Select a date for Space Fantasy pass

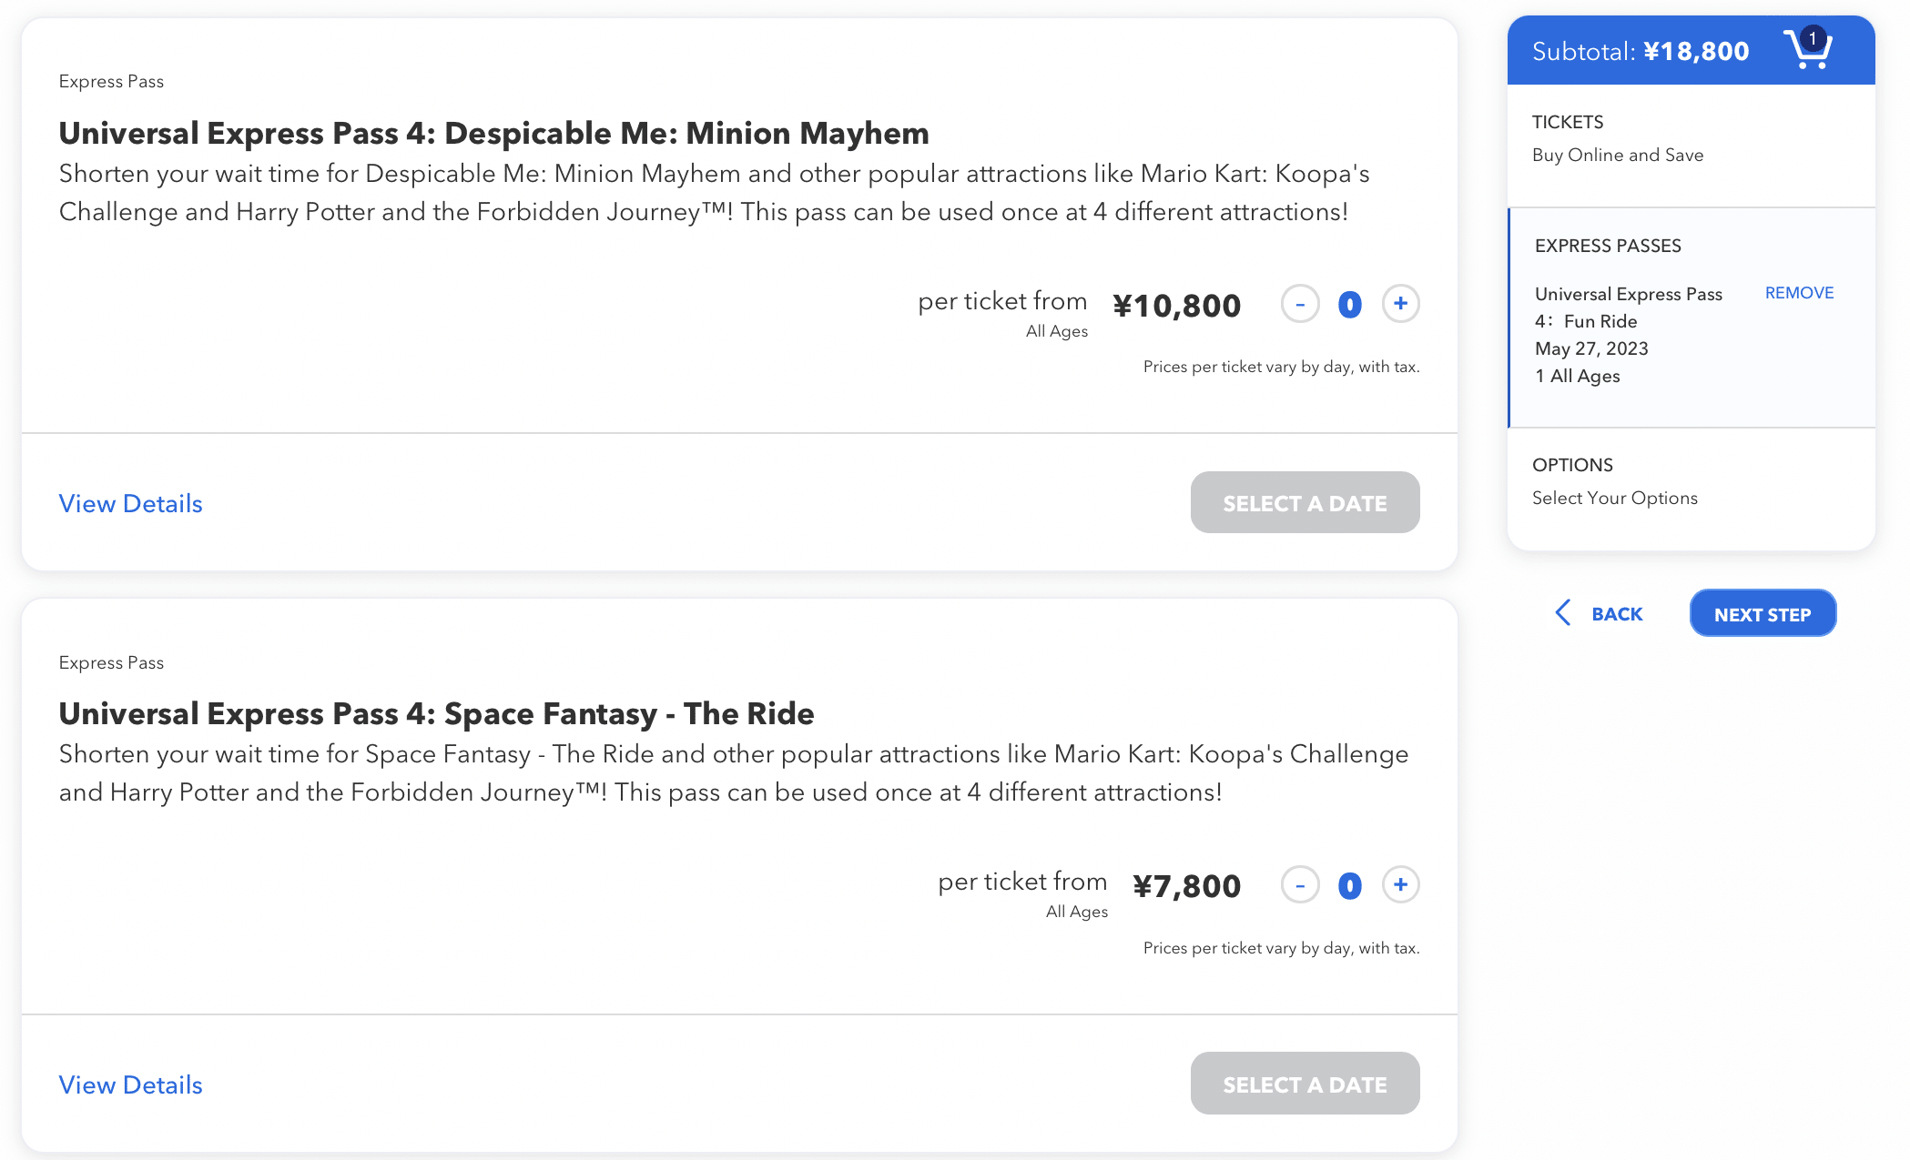click(x=1305, y=1084)
